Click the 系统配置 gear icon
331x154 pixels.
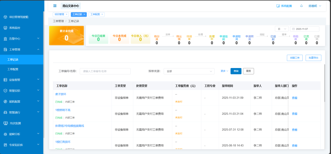278,6
